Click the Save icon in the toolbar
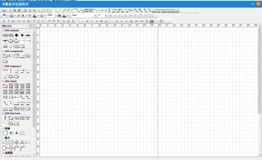Viewport: 262px width, 160px height. tap(4, 10)
